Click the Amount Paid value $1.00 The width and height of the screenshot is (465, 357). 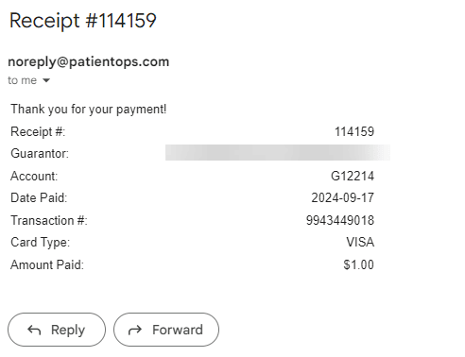coord(359,264)
